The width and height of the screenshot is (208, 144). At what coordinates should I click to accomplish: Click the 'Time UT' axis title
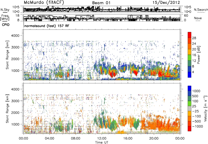[102, 142]
